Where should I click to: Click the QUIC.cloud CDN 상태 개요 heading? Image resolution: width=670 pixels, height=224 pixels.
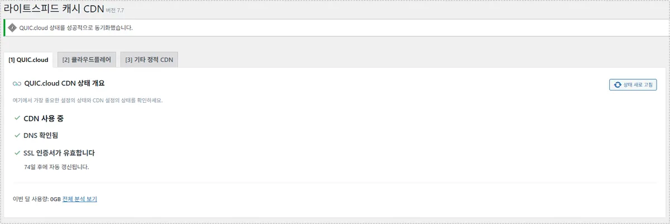64,84
